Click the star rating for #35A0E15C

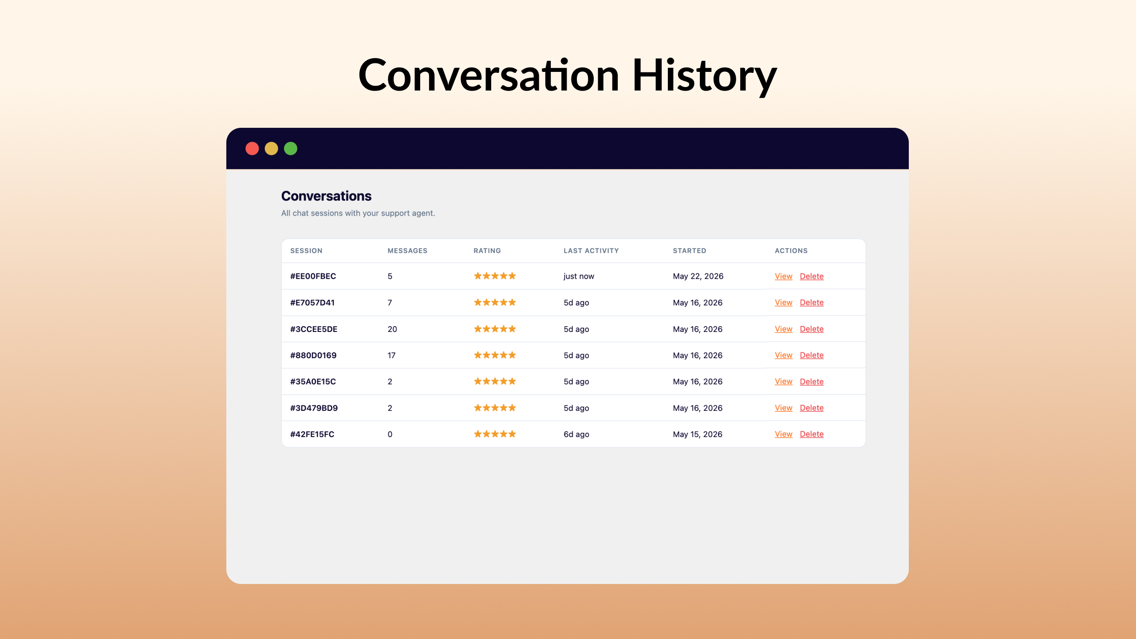tap(495, 381)
